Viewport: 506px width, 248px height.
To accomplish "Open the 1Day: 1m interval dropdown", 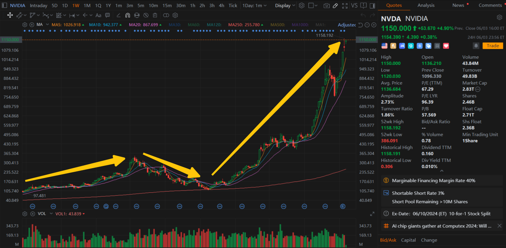I will (x=255, y=6).
